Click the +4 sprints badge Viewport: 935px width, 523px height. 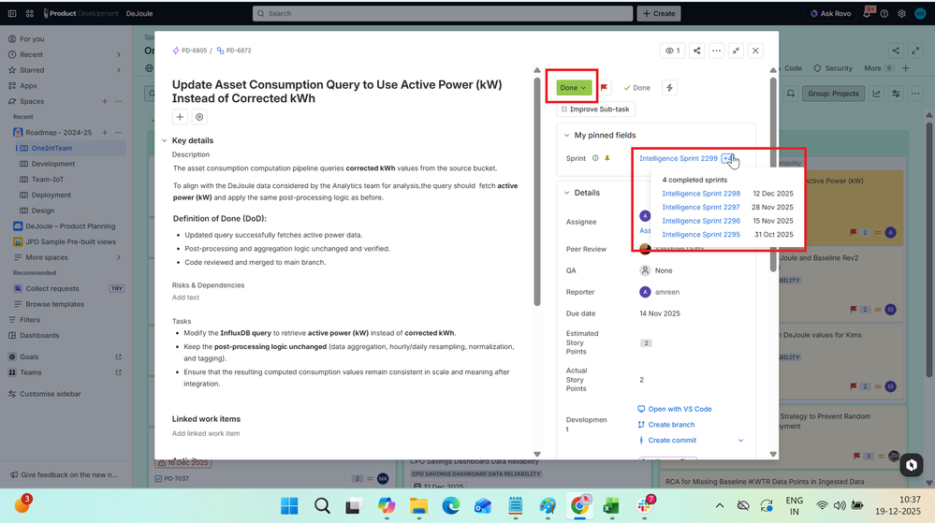(x=727, y=158)
